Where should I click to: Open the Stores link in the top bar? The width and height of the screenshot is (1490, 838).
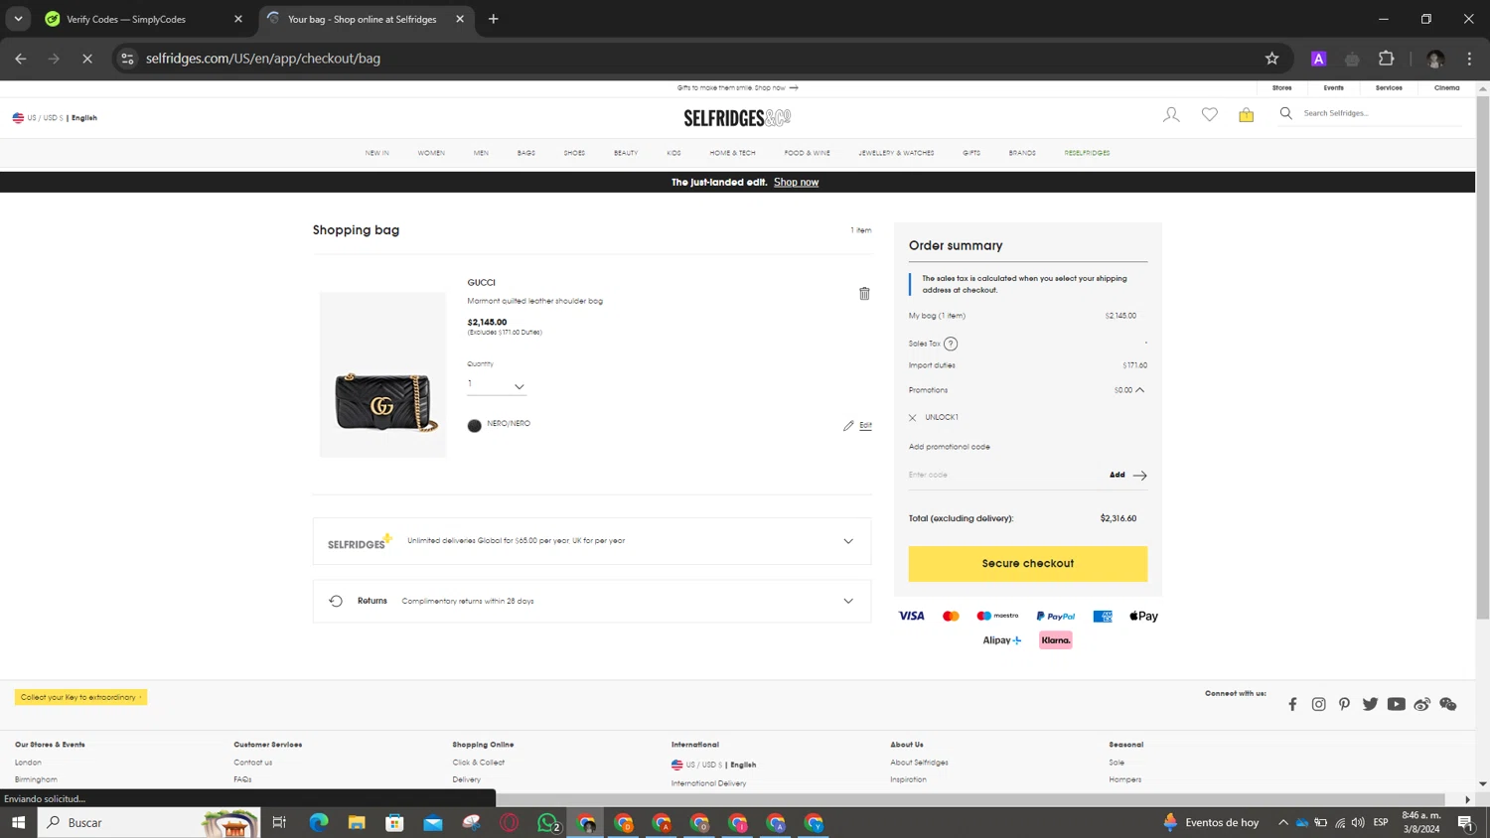[x=1281, y=87]
